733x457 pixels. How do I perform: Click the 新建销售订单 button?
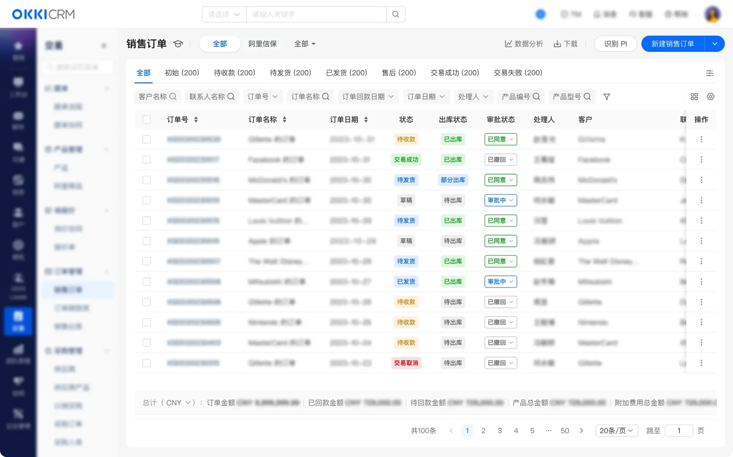[672, 43]
